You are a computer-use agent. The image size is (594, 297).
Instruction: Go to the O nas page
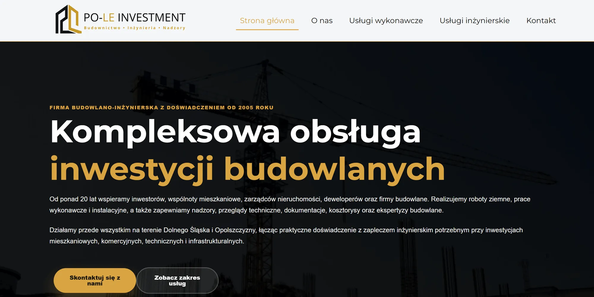tap(322, 20)
